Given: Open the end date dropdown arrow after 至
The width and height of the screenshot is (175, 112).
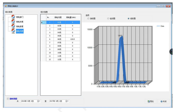Looking at the screenshot, I should coord(68,101).
